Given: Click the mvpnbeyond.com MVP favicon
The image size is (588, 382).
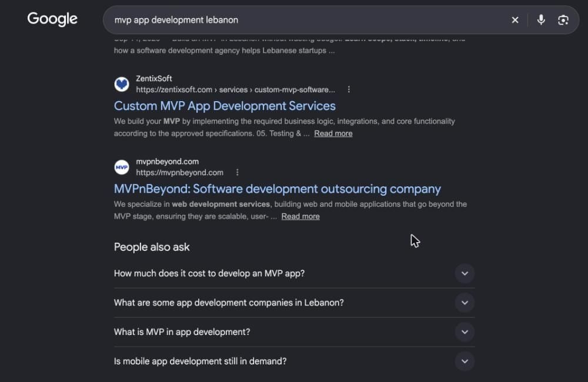Looking at the screenshot, I should 122,167.
